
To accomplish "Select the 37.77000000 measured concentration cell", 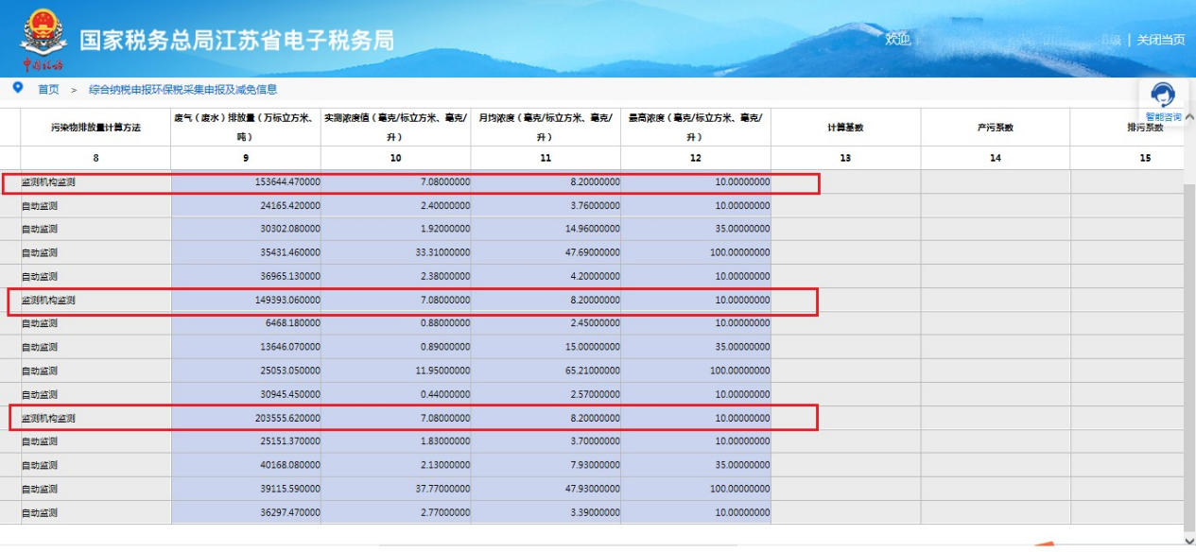I will 395,489.
